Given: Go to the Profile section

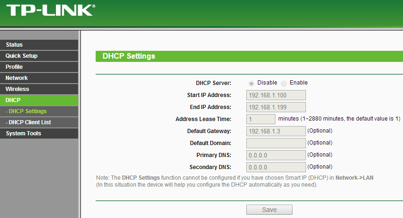Looking at the screenshot, I should click(x=39, y=67).
